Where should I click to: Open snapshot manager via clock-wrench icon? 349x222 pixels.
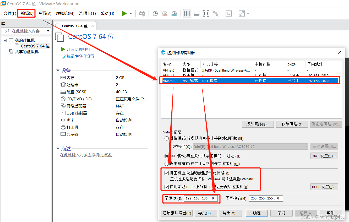(174, 13)
